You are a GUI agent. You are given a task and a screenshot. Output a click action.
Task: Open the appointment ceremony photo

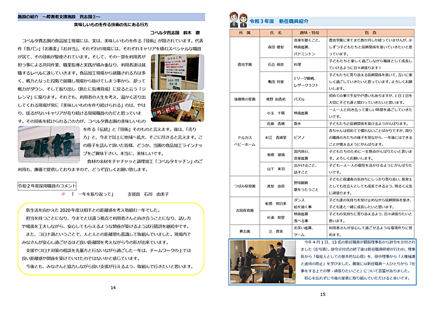(263, 262)
